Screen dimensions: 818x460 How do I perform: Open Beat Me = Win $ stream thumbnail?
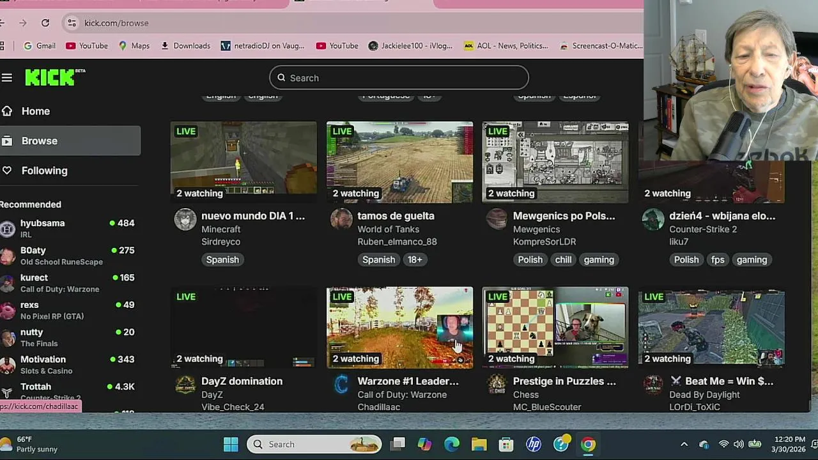(x=711, y=328)
